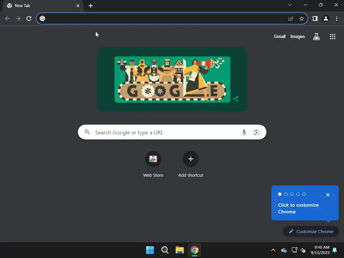Viewport: 344px width, 258px height.
Task: Click the Customize Chrome button
Action: point(311,231)
